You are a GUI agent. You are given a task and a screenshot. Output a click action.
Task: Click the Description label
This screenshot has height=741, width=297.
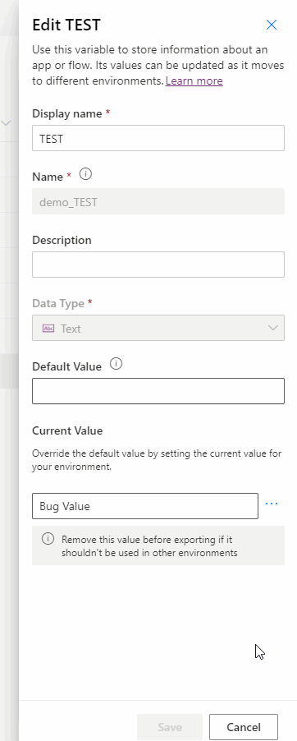point(62,240)
